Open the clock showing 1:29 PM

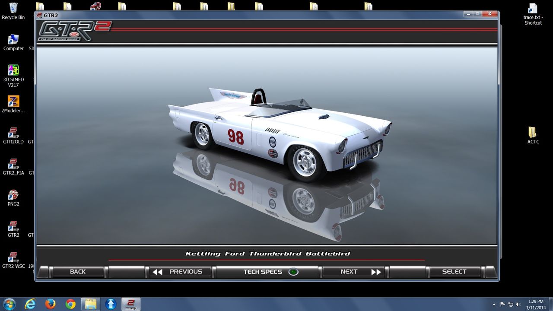pos(536,304)
